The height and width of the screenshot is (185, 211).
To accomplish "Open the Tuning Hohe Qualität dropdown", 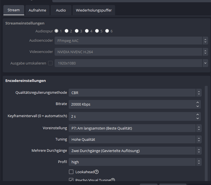I will pyautogui.click(x=135, y=139).
